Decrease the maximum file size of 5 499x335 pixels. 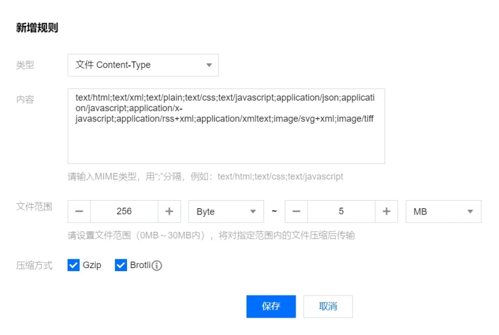pos(296,212)
